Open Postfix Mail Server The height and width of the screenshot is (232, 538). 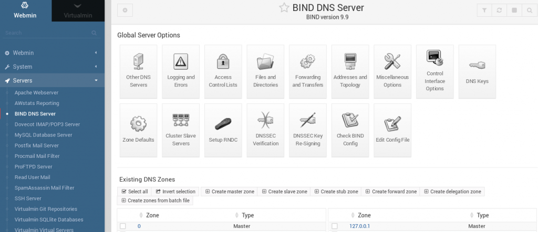(x=37, y=145)
